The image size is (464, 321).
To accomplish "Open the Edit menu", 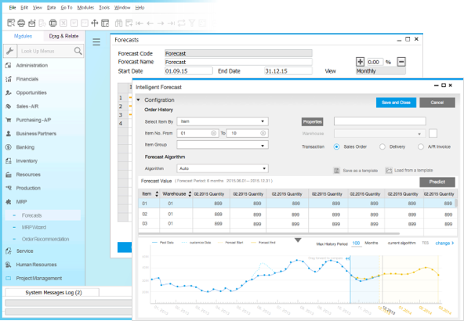I will (24, 7).
